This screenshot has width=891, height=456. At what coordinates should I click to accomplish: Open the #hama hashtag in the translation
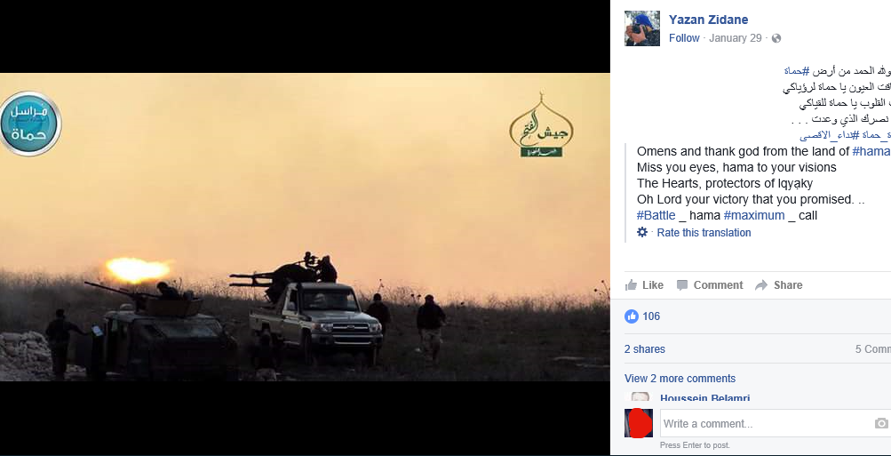[871, 151]
